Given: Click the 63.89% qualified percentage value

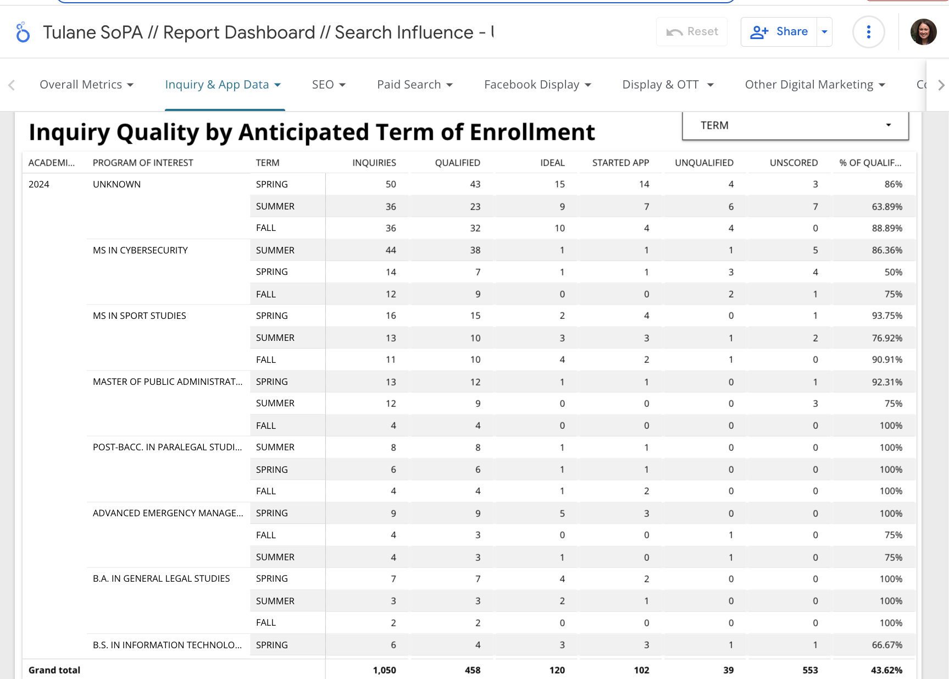Looking at the screenshot, I should point(887,207).
